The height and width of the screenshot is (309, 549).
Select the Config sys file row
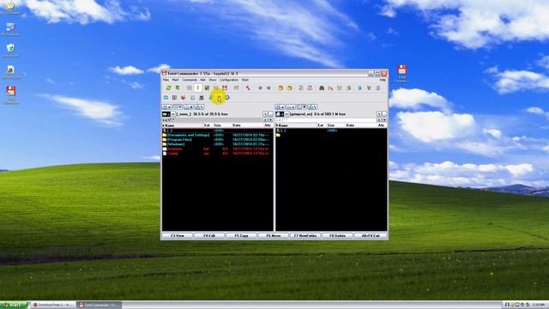[x=217, y=154]
